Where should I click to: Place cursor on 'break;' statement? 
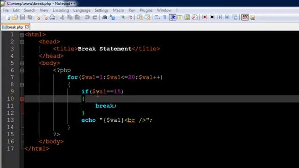tap(106, 106)
